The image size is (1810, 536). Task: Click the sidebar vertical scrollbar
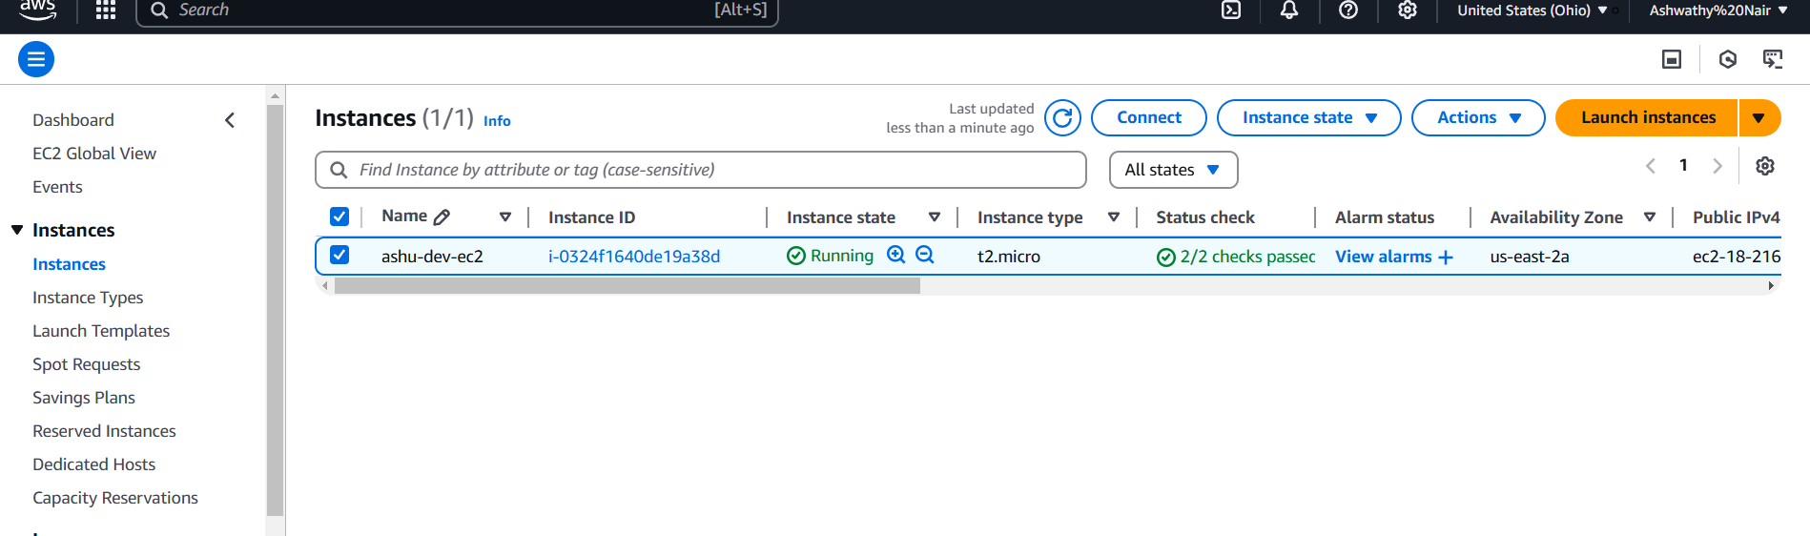[275, 310]
